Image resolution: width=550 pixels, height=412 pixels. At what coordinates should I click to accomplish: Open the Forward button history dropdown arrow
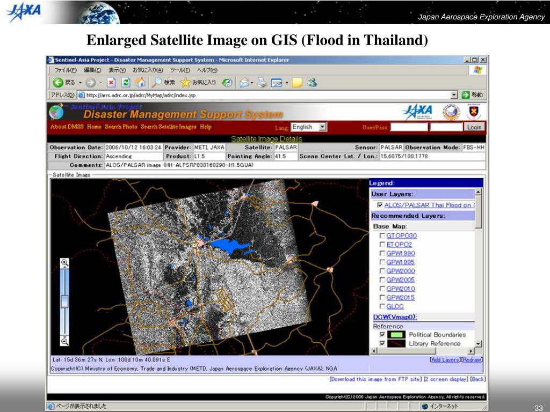[x=100, y=83]
